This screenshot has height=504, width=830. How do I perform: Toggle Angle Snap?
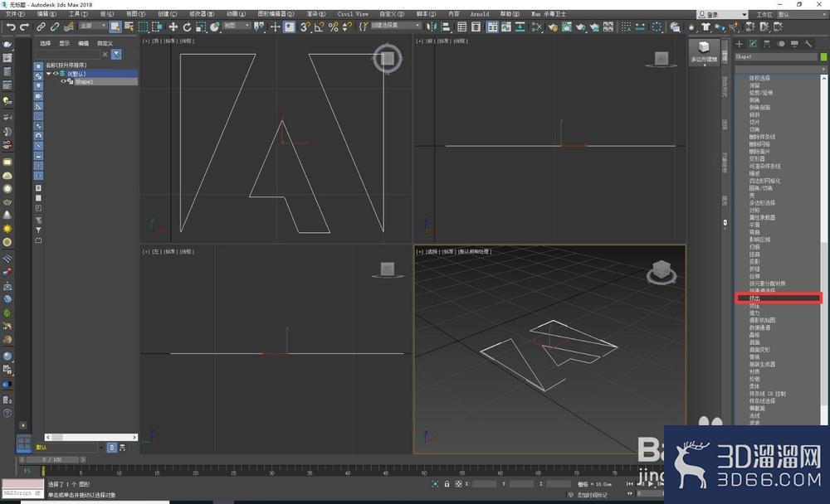320,27
